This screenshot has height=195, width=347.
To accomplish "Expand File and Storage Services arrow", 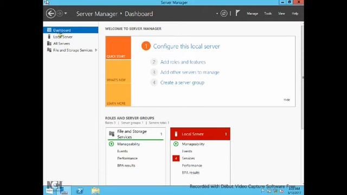I will pos(96,50).
